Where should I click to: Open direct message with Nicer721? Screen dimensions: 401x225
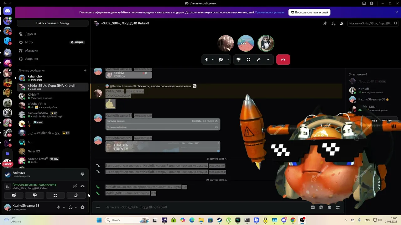pyautogui.click(x=53, y=151)
